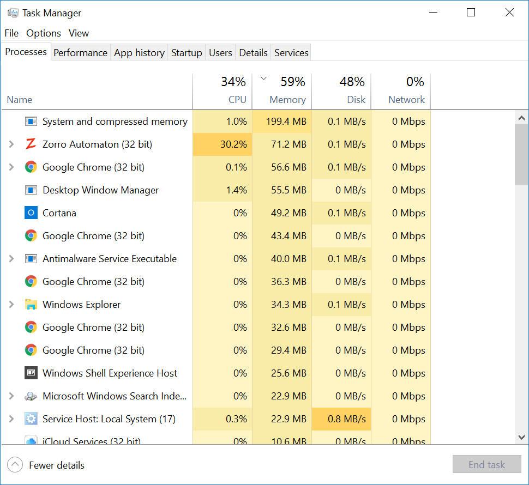
Task: Collapse view with Fewer details arrow
Action: tap(15, 465)
